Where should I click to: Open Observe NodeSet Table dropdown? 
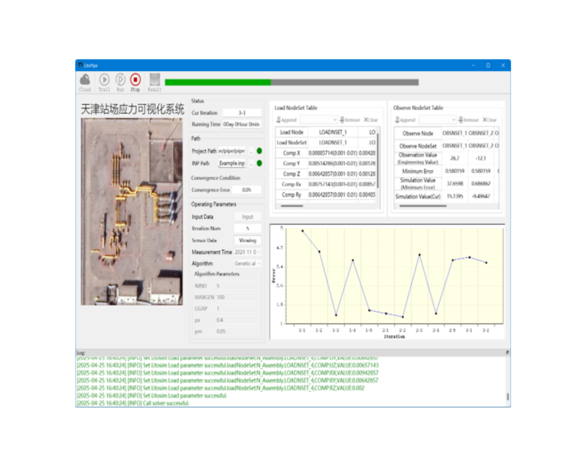(438, 120)
